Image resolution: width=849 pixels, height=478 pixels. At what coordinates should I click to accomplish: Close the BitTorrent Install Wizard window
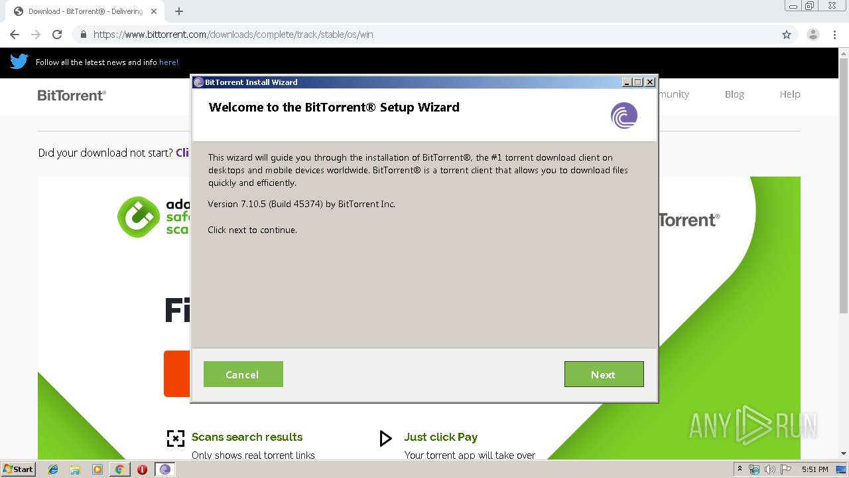(x=650, y=82)
